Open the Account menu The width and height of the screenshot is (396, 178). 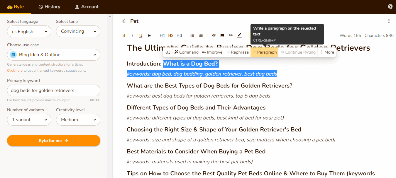(x=87, y=7)
